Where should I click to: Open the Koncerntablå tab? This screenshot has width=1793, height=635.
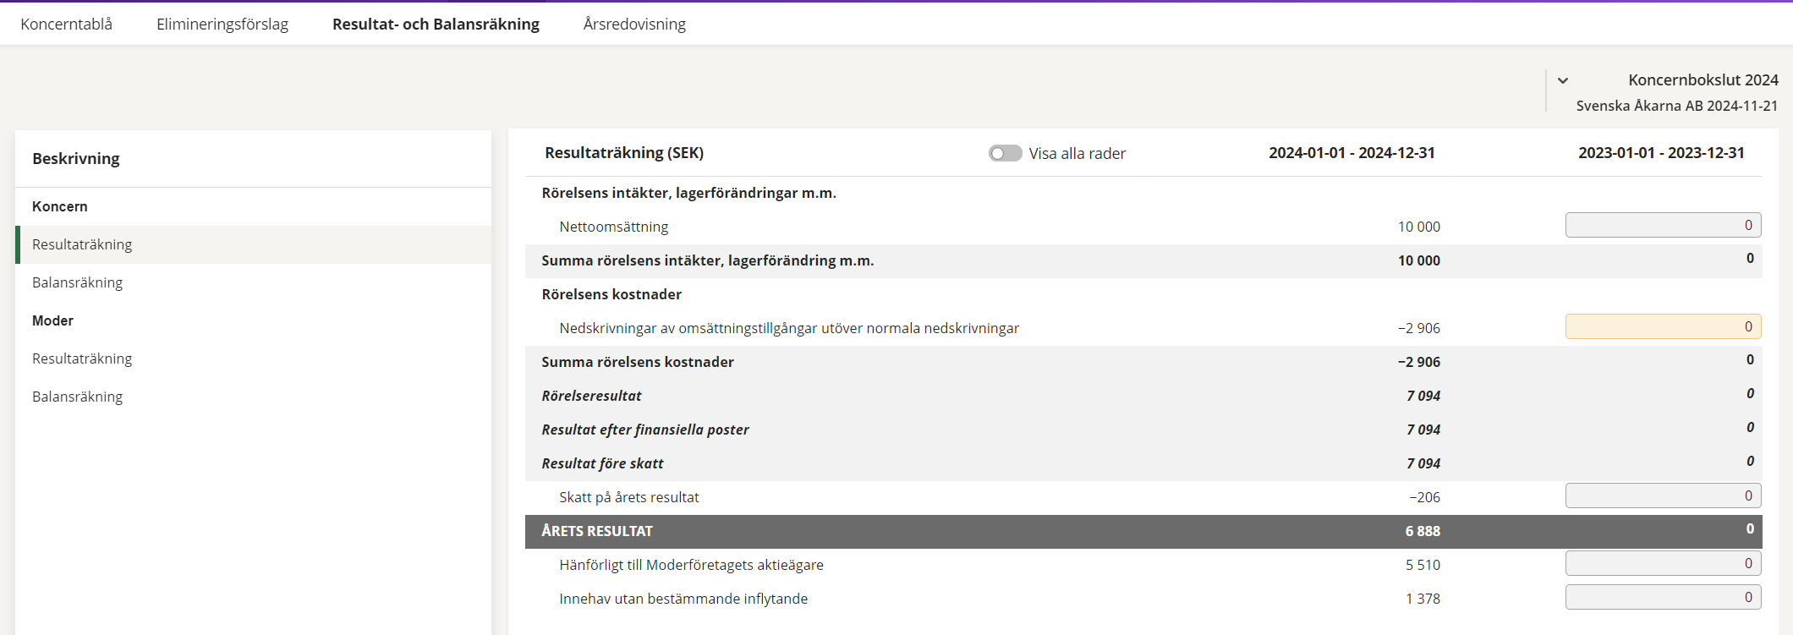[66, 24]
